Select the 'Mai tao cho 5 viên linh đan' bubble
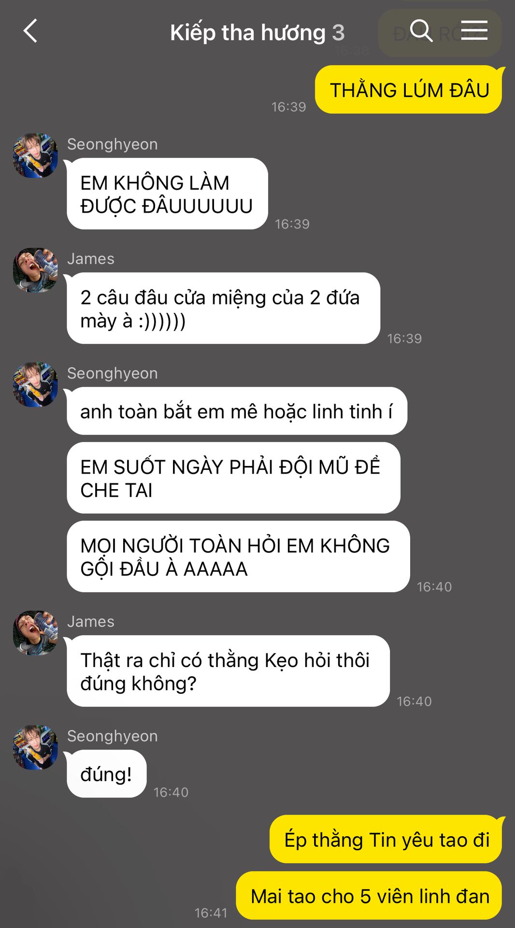 [369, 896]
